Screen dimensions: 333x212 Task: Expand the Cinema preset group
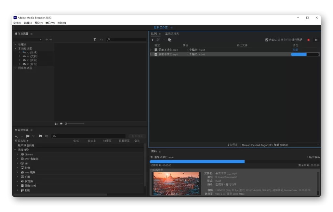tap(18, 154)
